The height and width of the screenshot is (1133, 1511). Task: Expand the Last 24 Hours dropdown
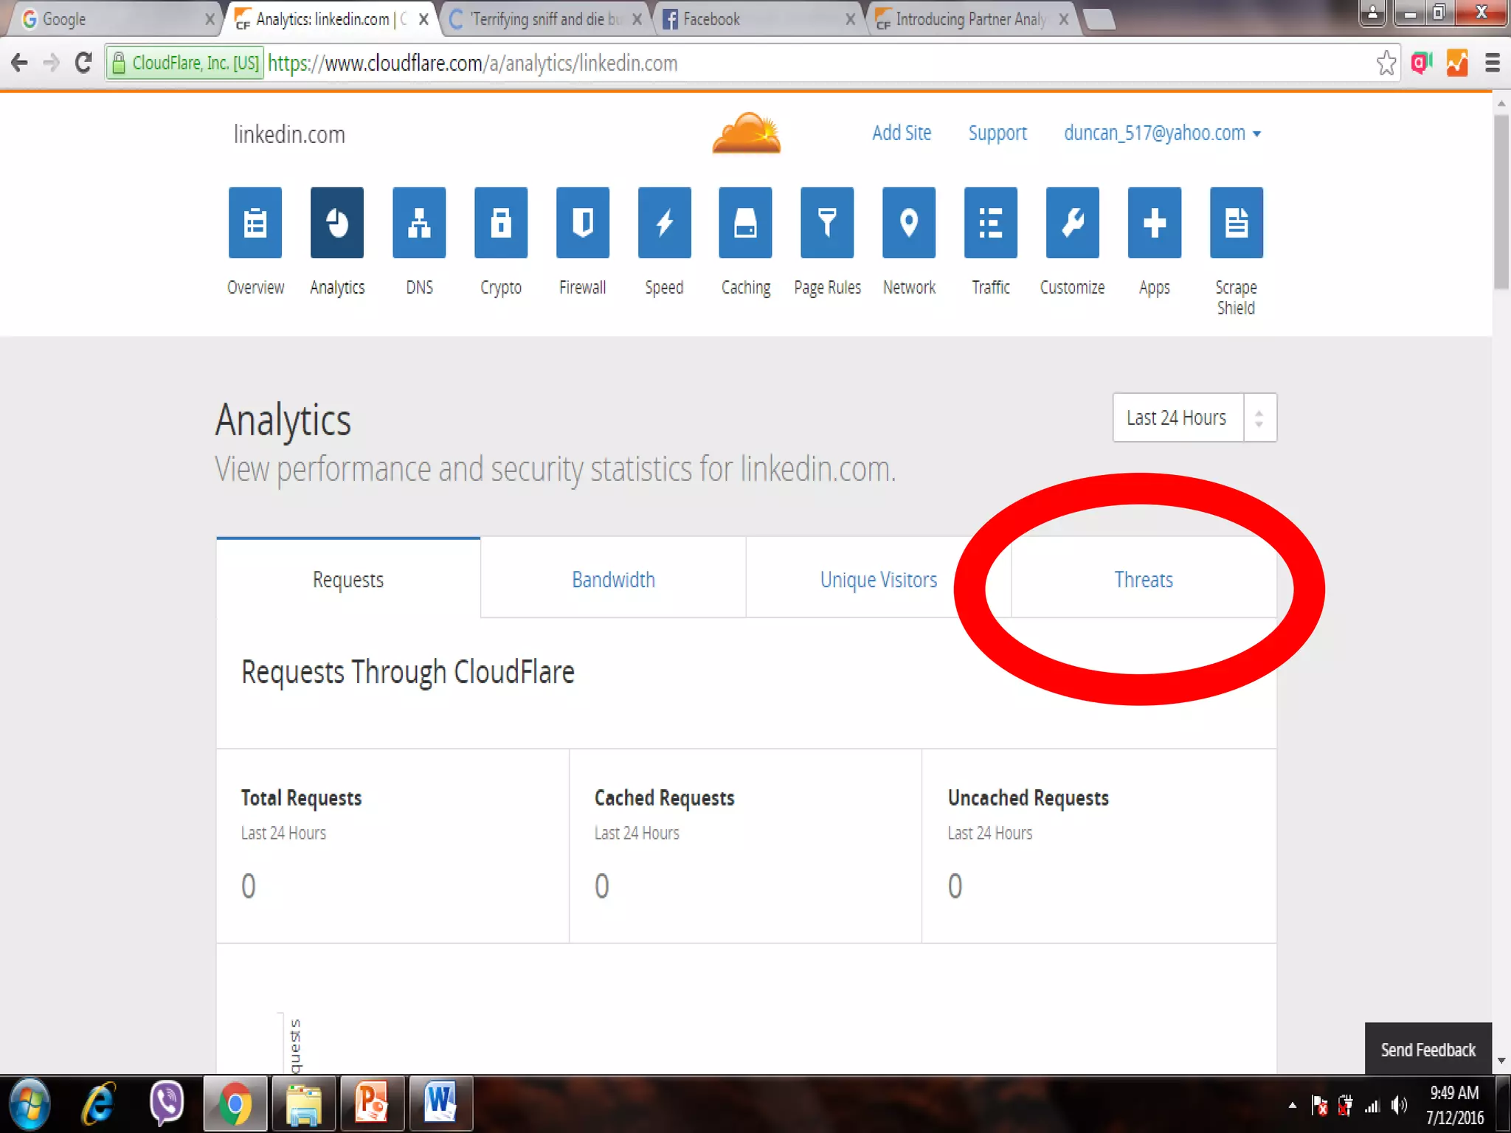coord(1194,417)
